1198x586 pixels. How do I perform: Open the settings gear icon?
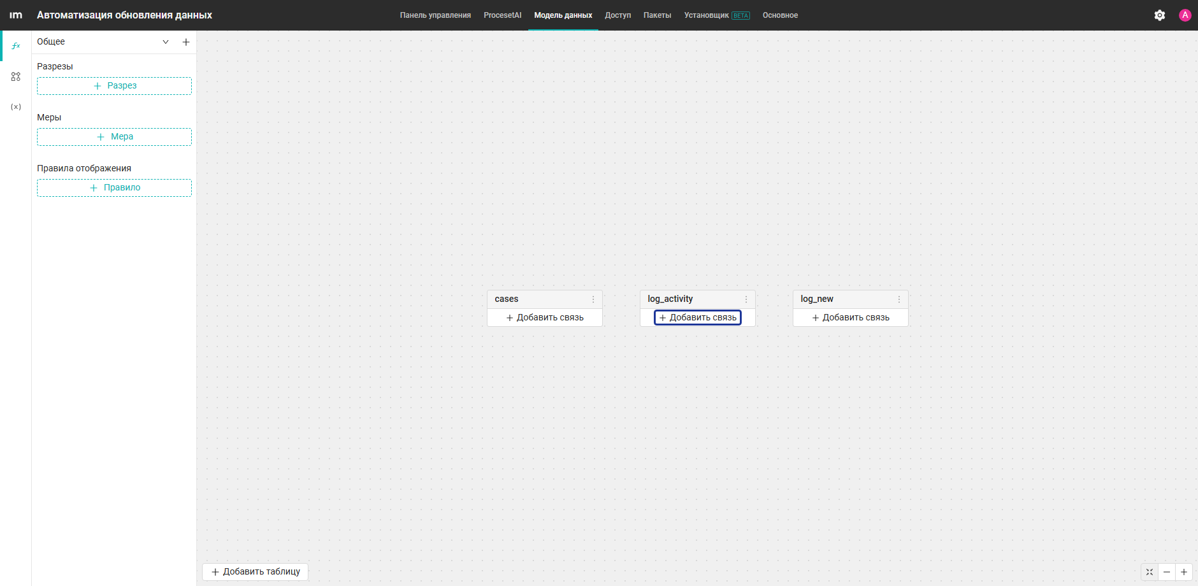click(1160, 15)
